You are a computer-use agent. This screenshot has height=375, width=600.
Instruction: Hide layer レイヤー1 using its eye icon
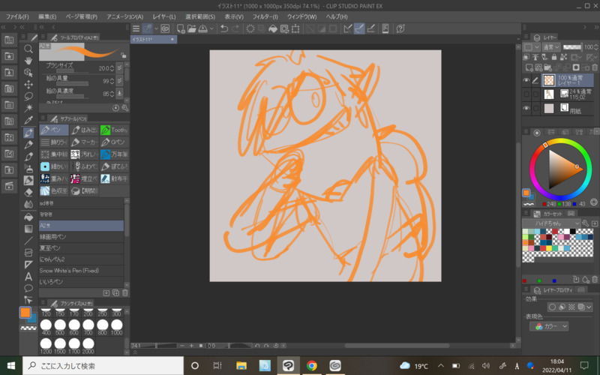(x=526, y=80)
